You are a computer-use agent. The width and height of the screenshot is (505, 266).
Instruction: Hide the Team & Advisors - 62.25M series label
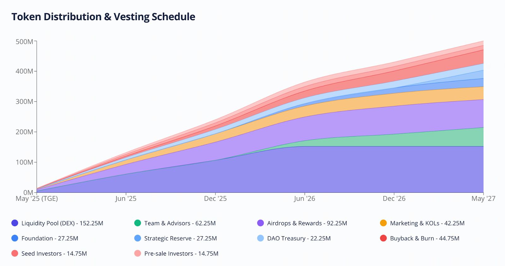coord(180,223)
